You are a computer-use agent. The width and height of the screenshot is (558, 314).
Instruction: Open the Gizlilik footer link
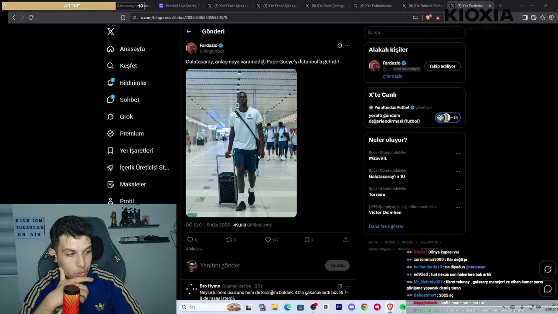(390, 242)
